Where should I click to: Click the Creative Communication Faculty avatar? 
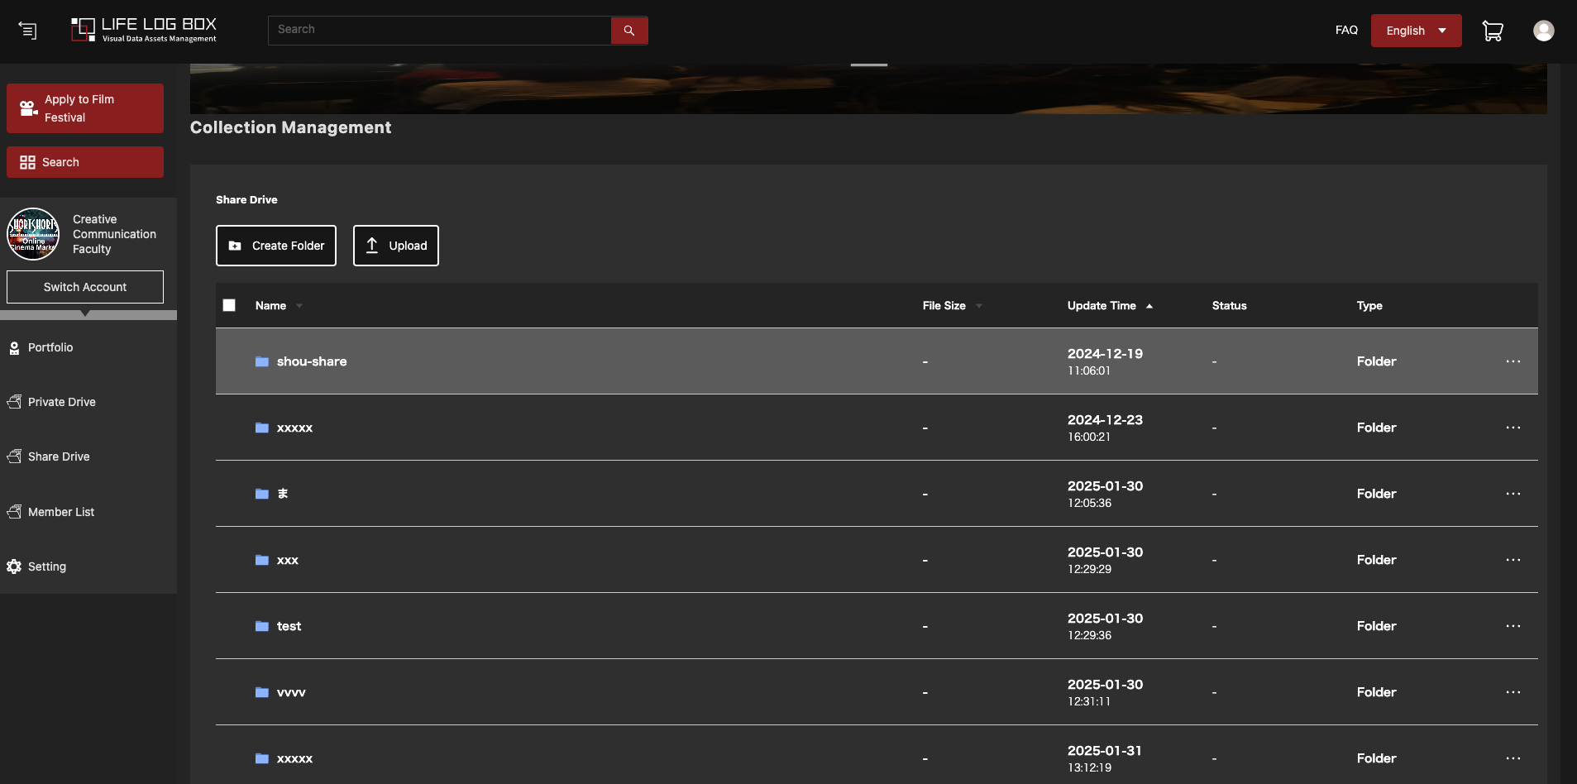tap(33, 234)
